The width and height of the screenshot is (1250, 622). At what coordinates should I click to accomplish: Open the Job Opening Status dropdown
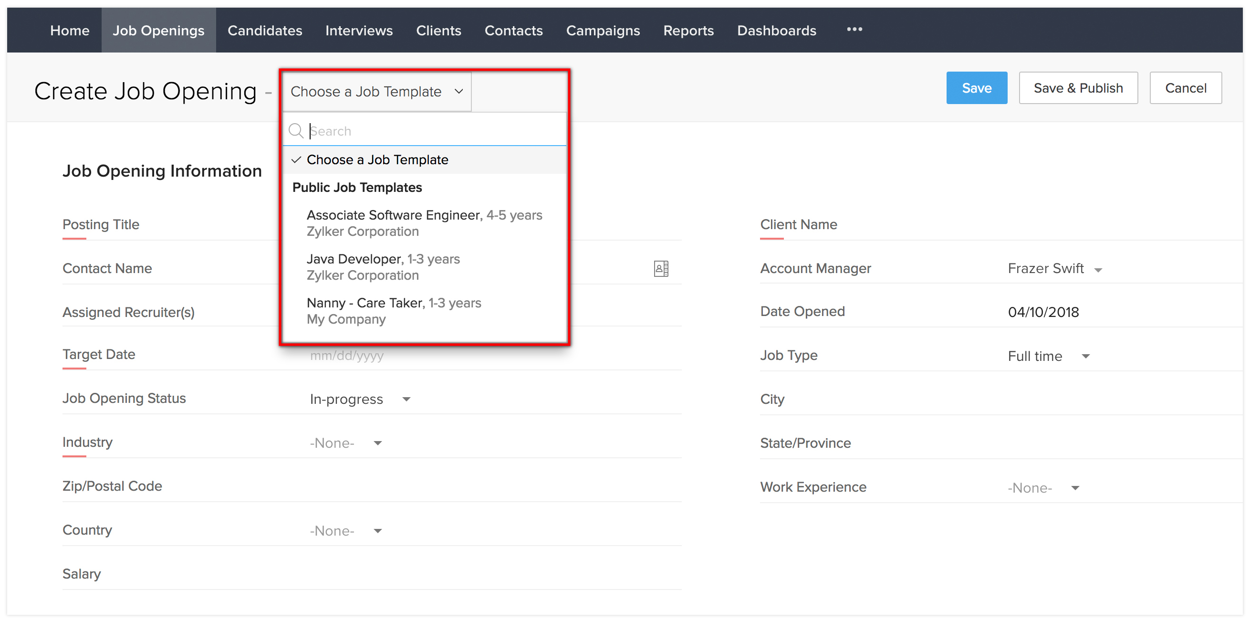[x=360, y=399]
